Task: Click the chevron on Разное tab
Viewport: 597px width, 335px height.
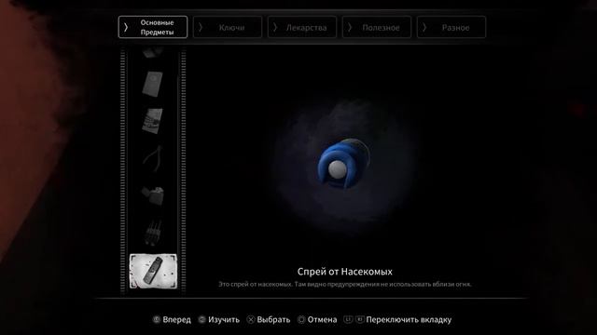Action: pyautogui.click(x=424, y=27)
